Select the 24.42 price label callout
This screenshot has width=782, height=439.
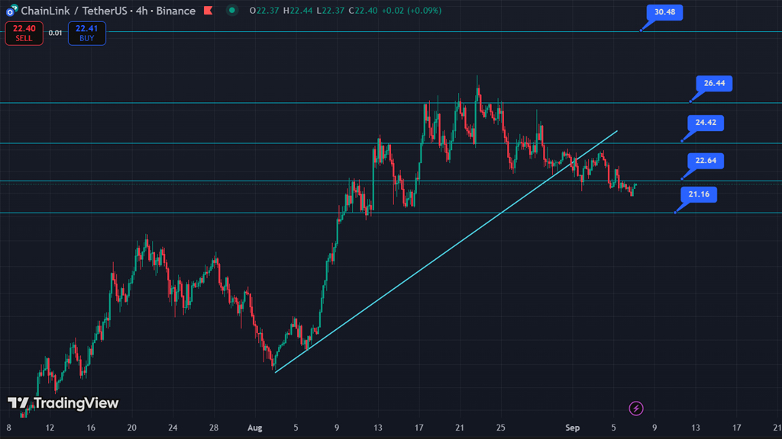point(705,123)
